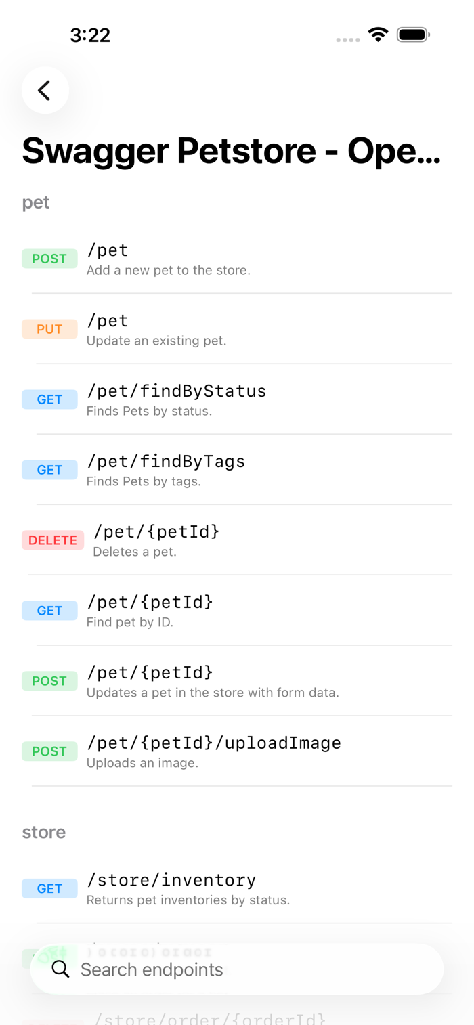Open the Deletes a pet endpoint
This screenshot has width=474, height=1025.
click(x=237, y=540)
